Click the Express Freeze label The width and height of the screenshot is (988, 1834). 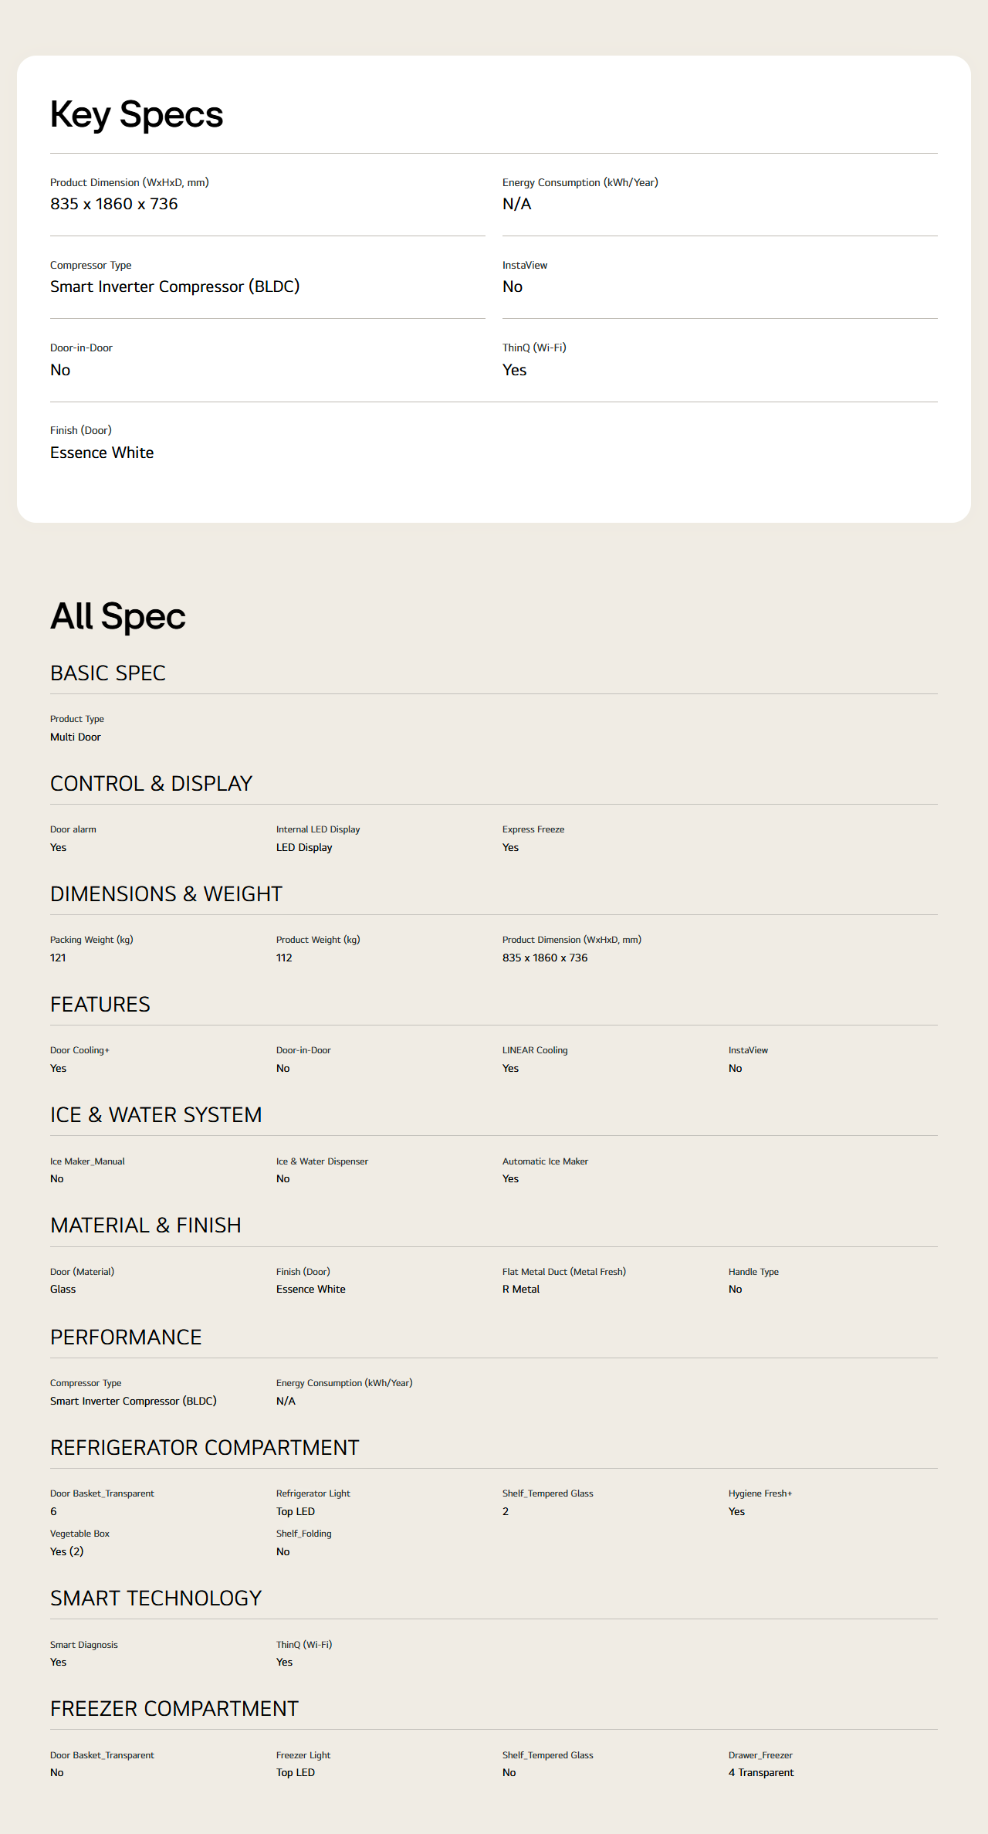[x=533, y=829]
